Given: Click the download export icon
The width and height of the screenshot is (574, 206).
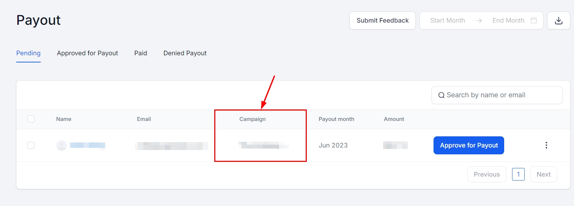Looking at the screenshot, I should tap(559, 20).
